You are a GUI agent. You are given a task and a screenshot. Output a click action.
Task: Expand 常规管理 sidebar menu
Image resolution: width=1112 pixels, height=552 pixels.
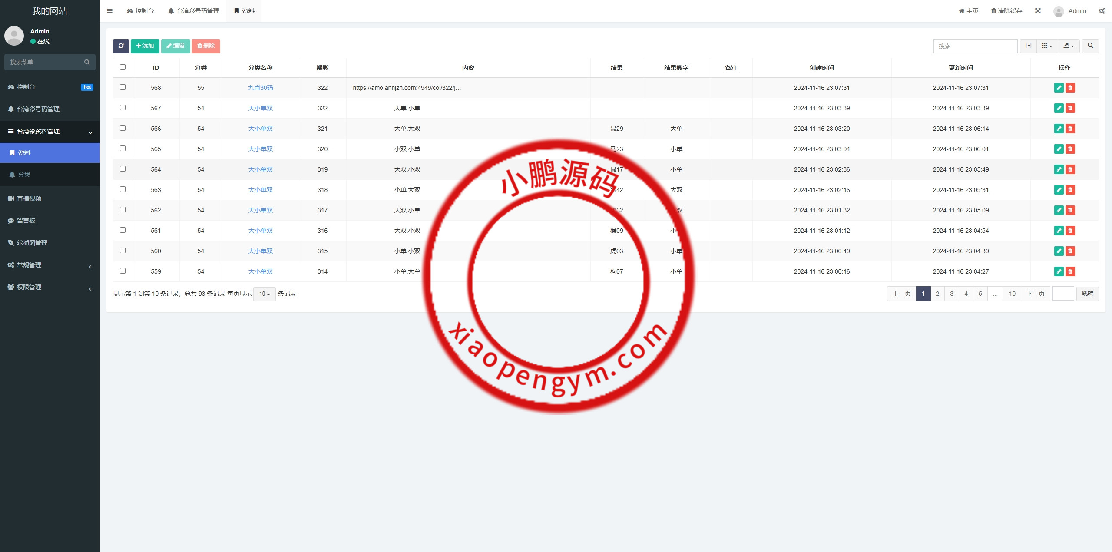(x=50, y=265)
